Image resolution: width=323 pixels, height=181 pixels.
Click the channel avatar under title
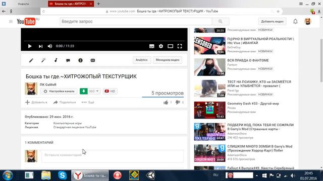[31, 88]
